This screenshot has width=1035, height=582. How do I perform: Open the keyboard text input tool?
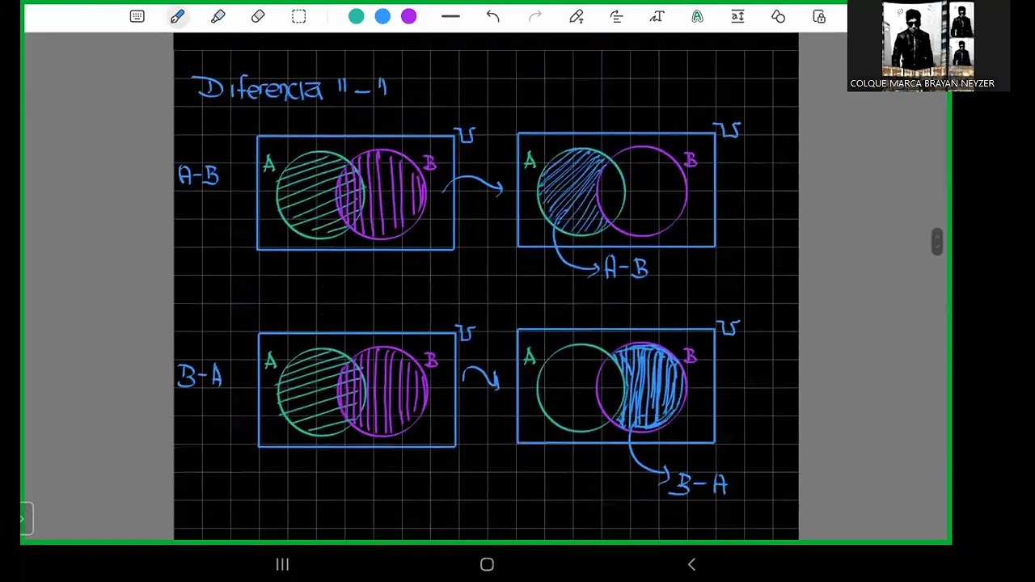point(137,16)
